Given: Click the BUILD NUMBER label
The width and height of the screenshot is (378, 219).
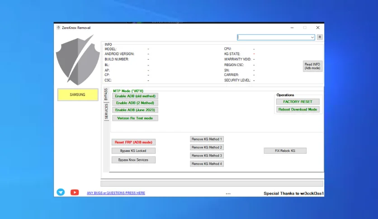Looking at the screenshot, I should [117, 59].
